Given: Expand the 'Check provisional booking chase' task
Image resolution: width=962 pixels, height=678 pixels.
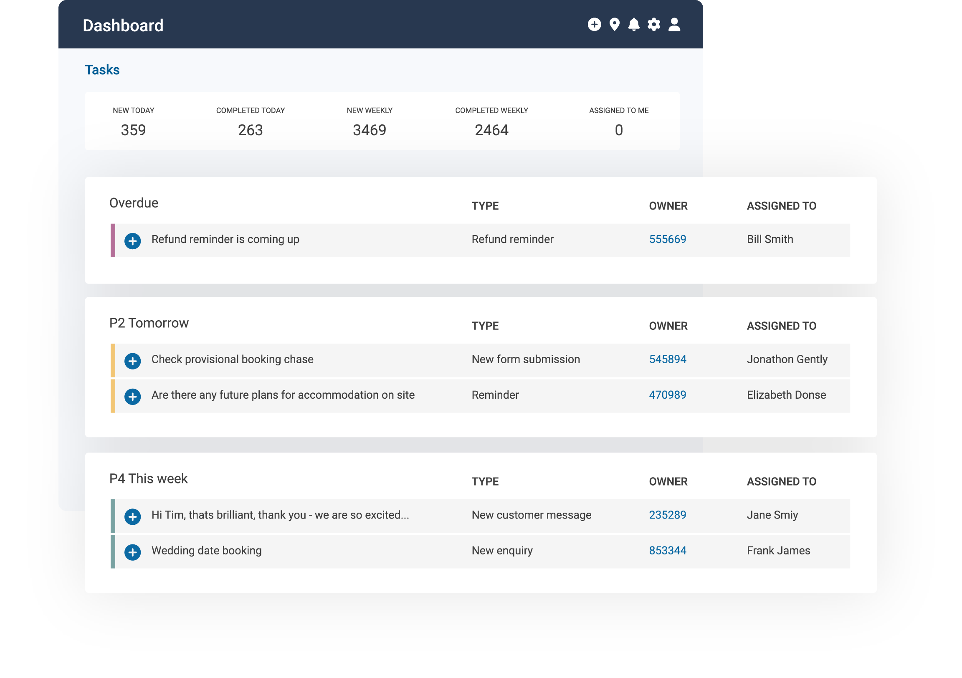Looking at the screenshot, I should 132,361.
